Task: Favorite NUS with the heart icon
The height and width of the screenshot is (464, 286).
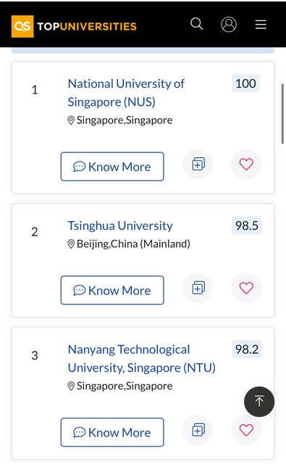Action: [246, 165]
